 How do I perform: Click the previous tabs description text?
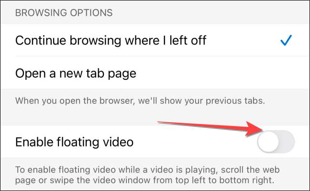click(x=140, y=101)
